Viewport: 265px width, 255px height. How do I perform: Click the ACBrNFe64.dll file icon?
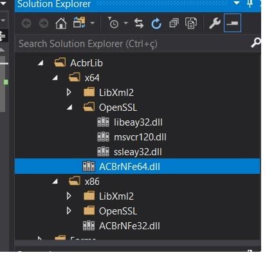[89, 166]
